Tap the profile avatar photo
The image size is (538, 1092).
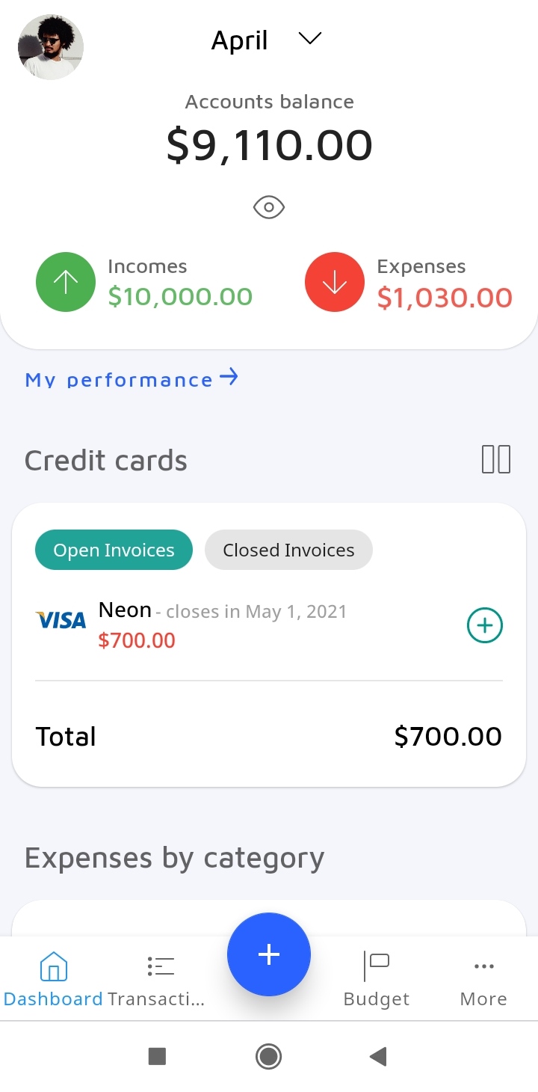point(51,46)
